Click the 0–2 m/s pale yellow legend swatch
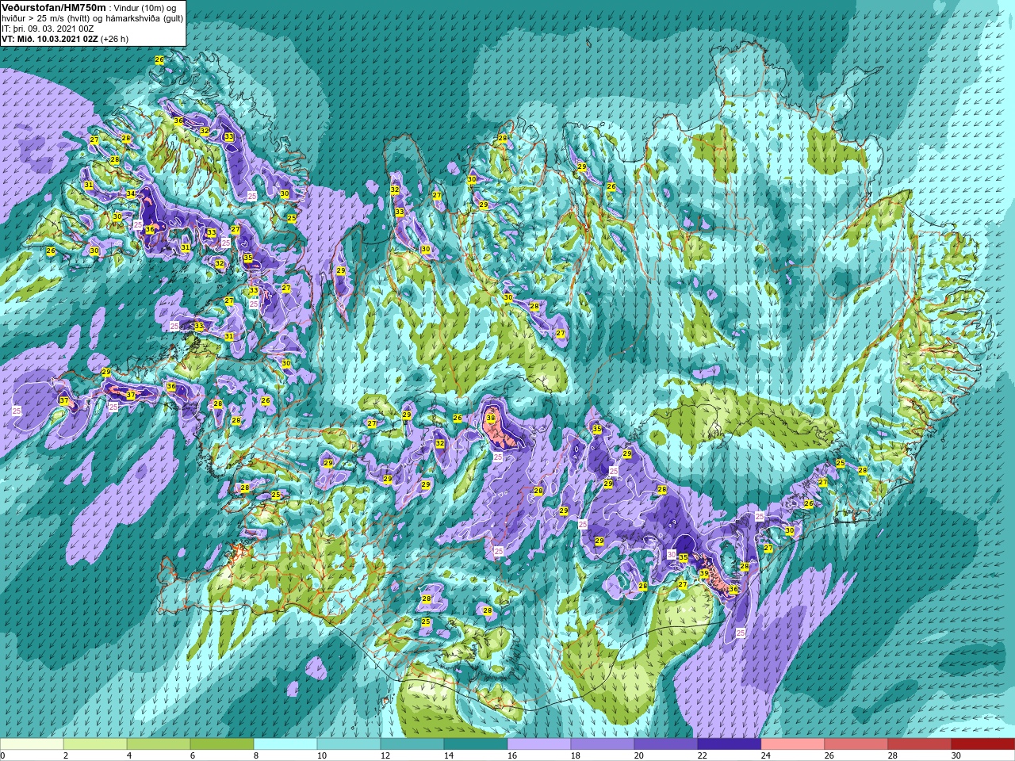 point(32,744)
